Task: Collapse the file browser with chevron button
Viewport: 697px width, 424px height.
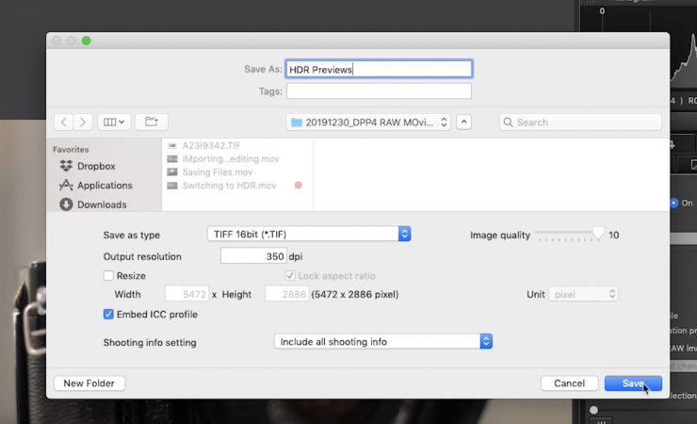Action: (x=464, y=122)
